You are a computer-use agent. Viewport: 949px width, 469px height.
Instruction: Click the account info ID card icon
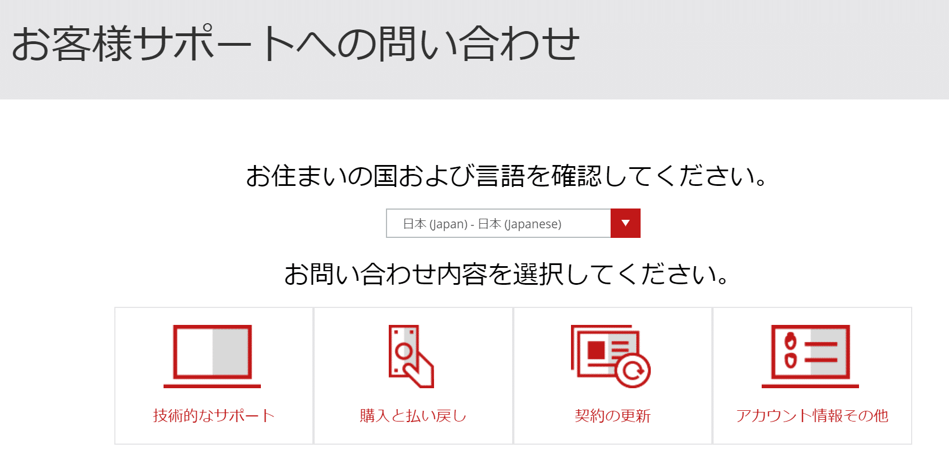(810, 356)
